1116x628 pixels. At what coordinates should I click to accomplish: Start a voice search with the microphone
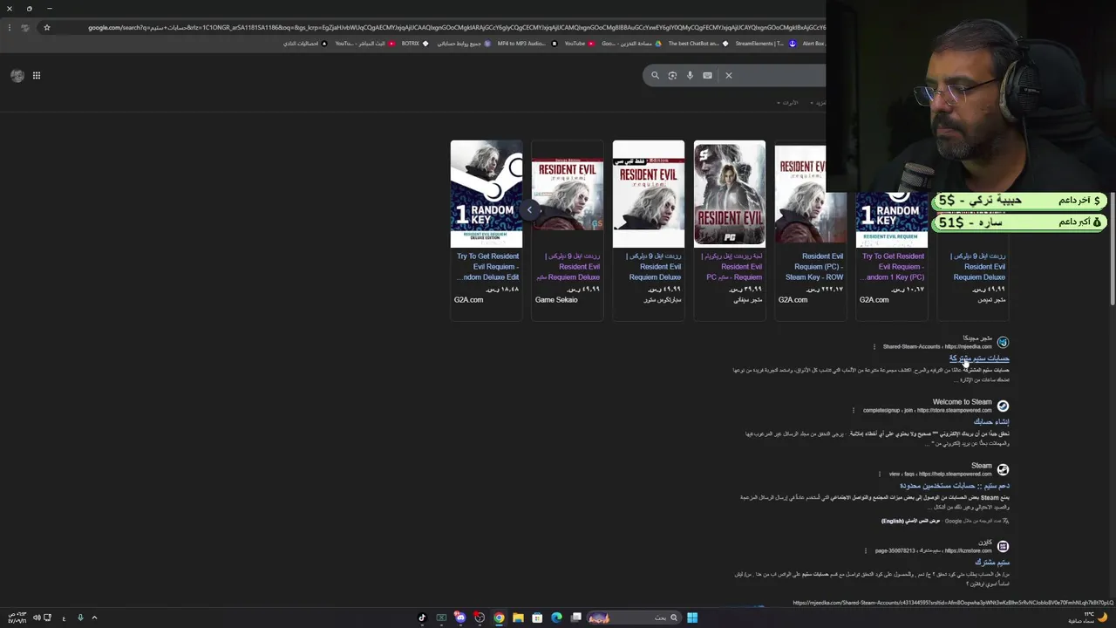coord(690,76)
